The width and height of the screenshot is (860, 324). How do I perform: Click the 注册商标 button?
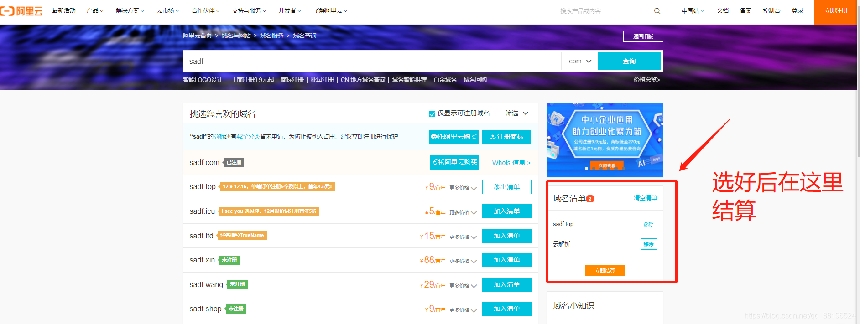click(x=506, y=137)
